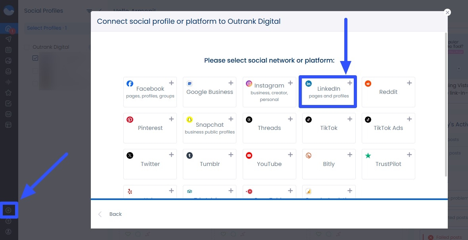Viewport: 468px width, 240px height.
Task: Uncheck the selected profile checkbox under Outrank Digital
Action: [35, 58]
